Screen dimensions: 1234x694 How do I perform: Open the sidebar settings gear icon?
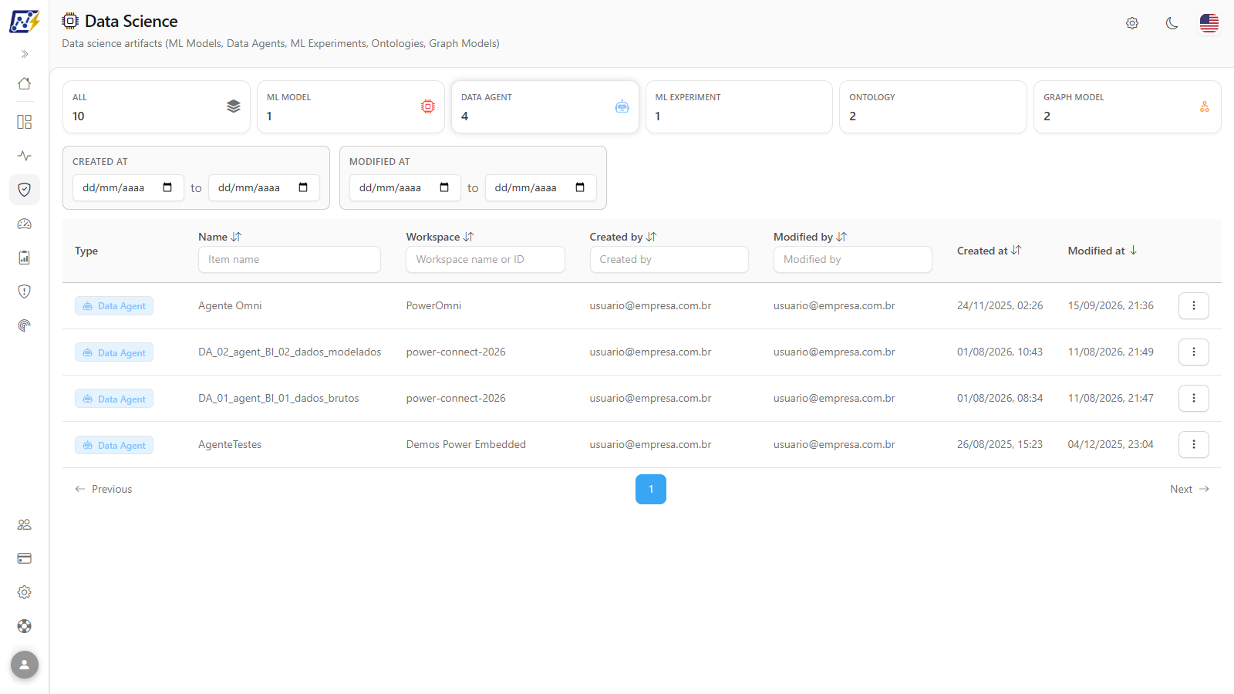pos(25,592)
